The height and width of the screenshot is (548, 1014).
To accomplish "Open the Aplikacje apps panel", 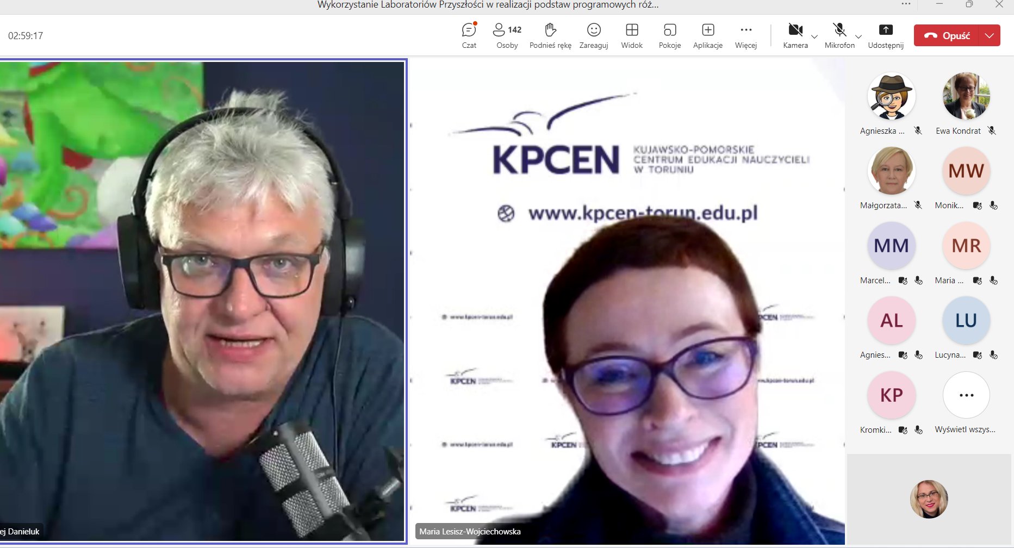I will click(x=708, y=36).
